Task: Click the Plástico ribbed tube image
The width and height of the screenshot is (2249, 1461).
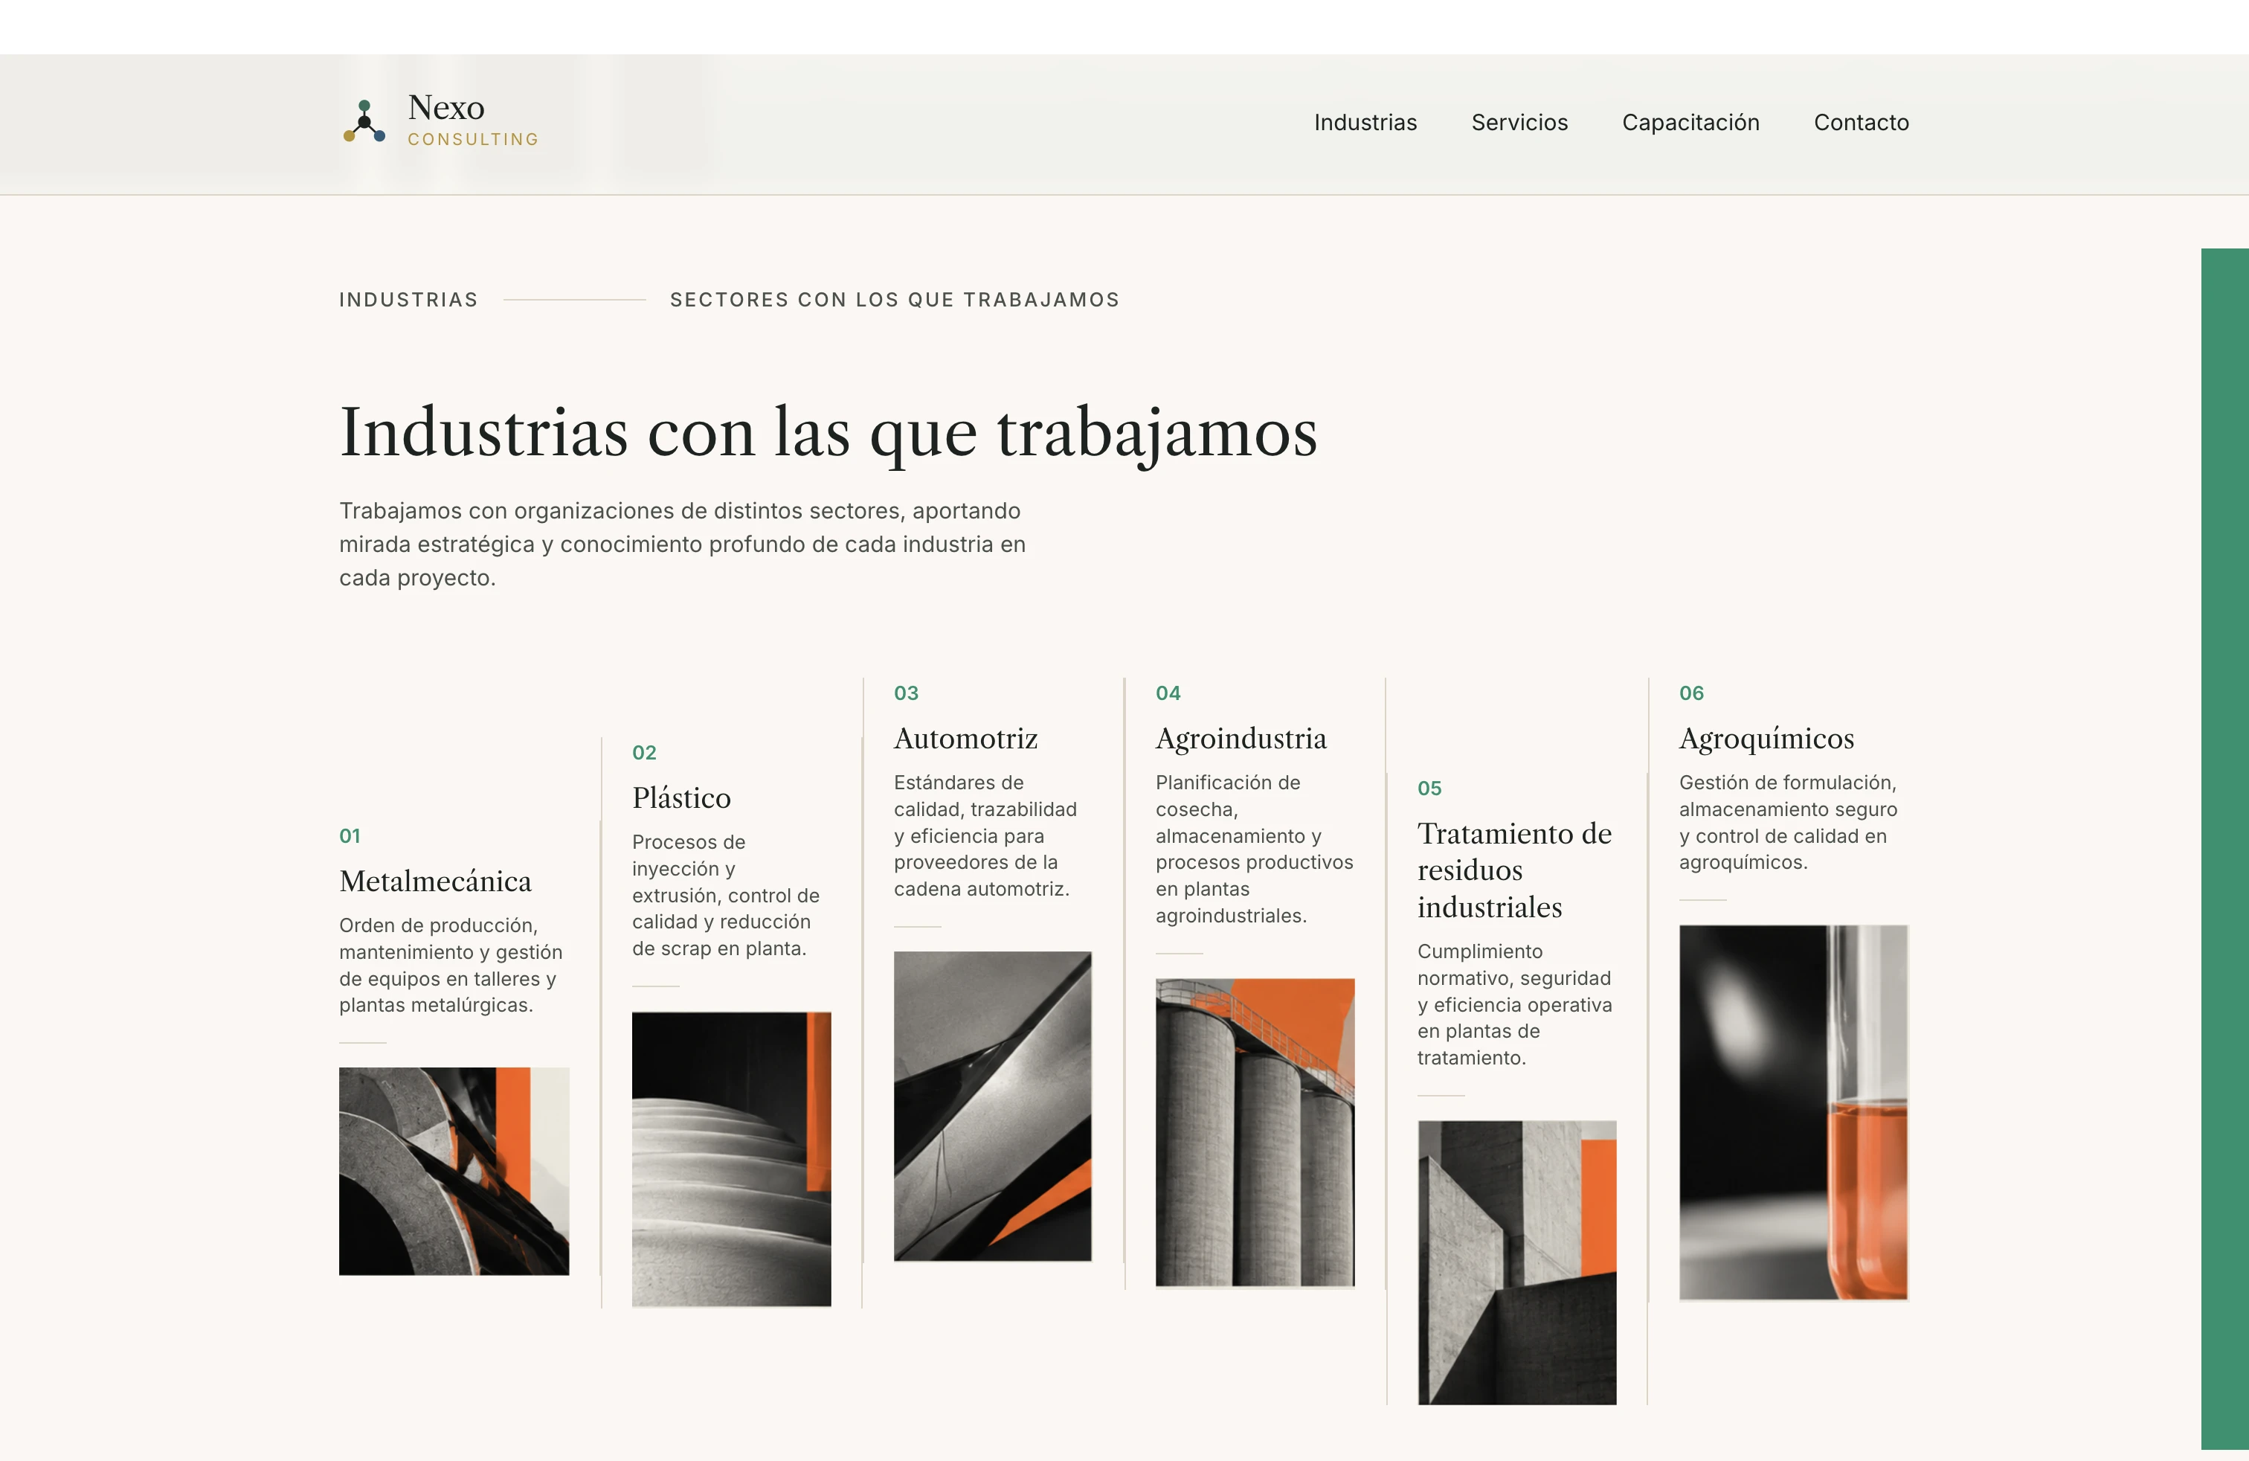Action: point(731,1158)
